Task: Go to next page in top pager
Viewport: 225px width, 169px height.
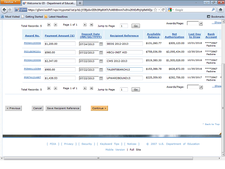Action: 85,25
